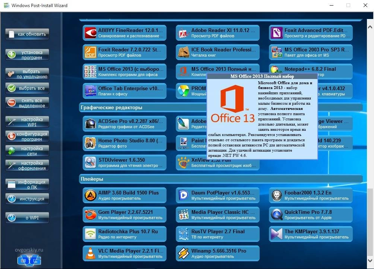This screenshot has height=269, width=374.
Task: Click the ABBYY FineReader red eye icon
Action: tap(90, 33)
